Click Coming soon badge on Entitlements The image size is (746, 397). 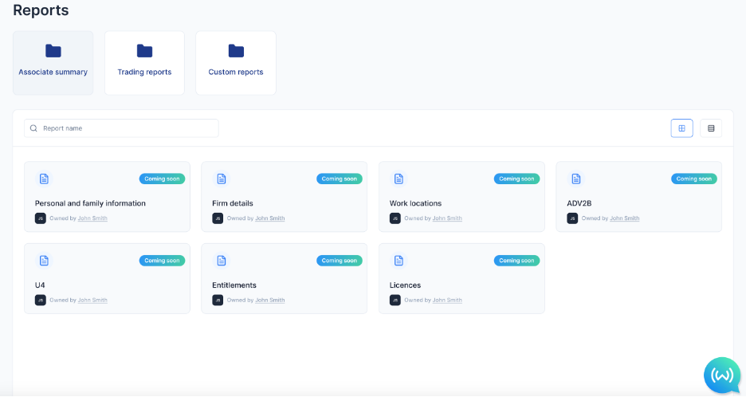[340, 261]
